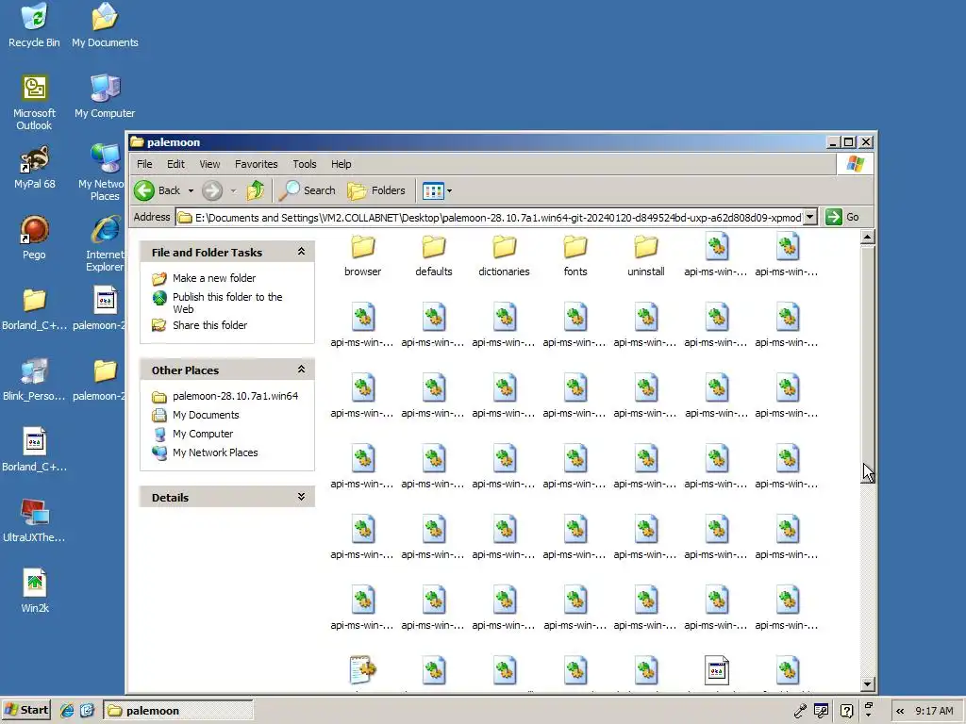966x724 pixels.
Task: Open the Search pane from toolbar
Action: tap(307, 190)
